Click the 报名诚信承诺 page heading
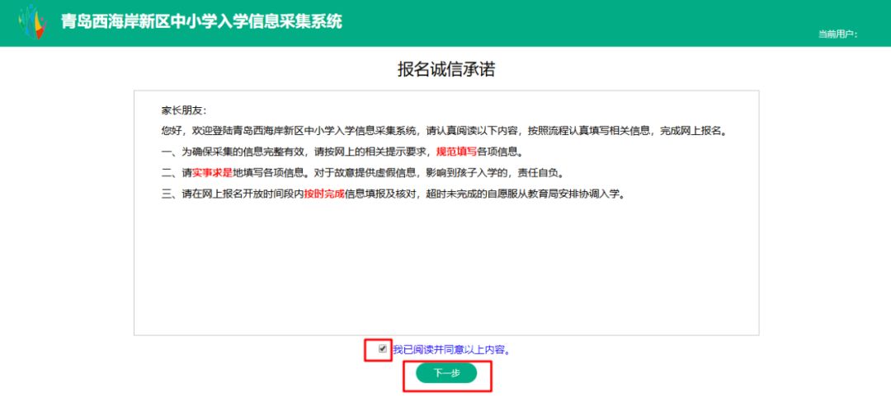 click(446, 69)
